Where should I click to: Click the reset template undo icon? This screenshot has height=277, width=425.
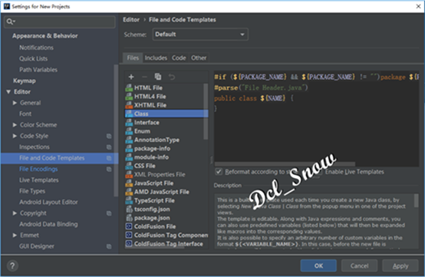tap(172, 77)
